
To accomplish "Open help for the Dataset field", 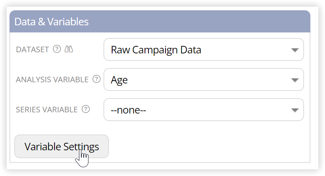I will coord(57,49).
